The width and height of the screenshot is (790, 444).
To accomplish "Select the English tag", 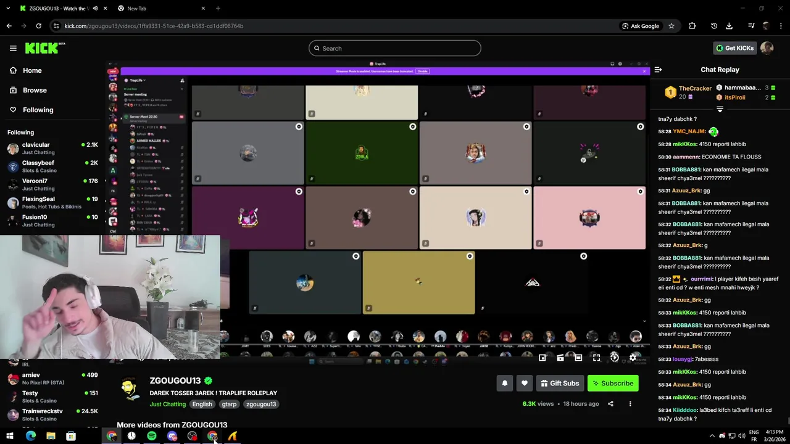I will pyautogui.click(x=202, y=404).
